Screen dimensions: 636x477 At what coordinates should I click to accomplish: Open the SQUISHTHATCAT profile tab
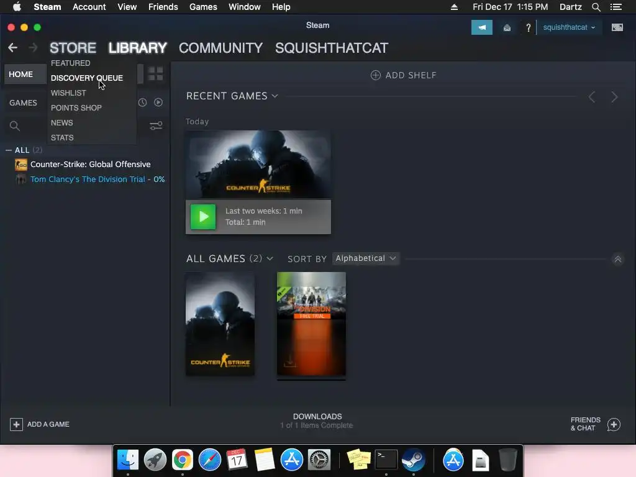332,48
